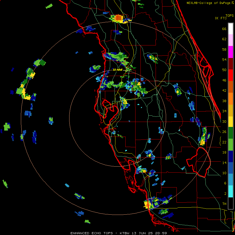Click the "62" legend value

point(224,39)
